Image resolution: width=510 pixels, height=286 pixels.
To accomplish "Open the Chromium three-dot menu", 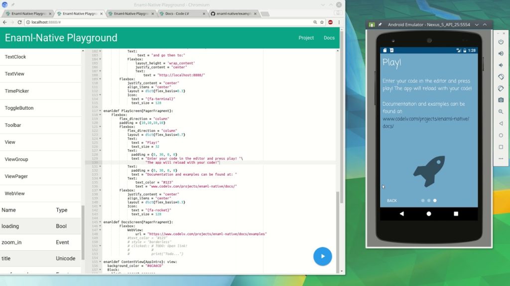I will [x=339, y=22].
